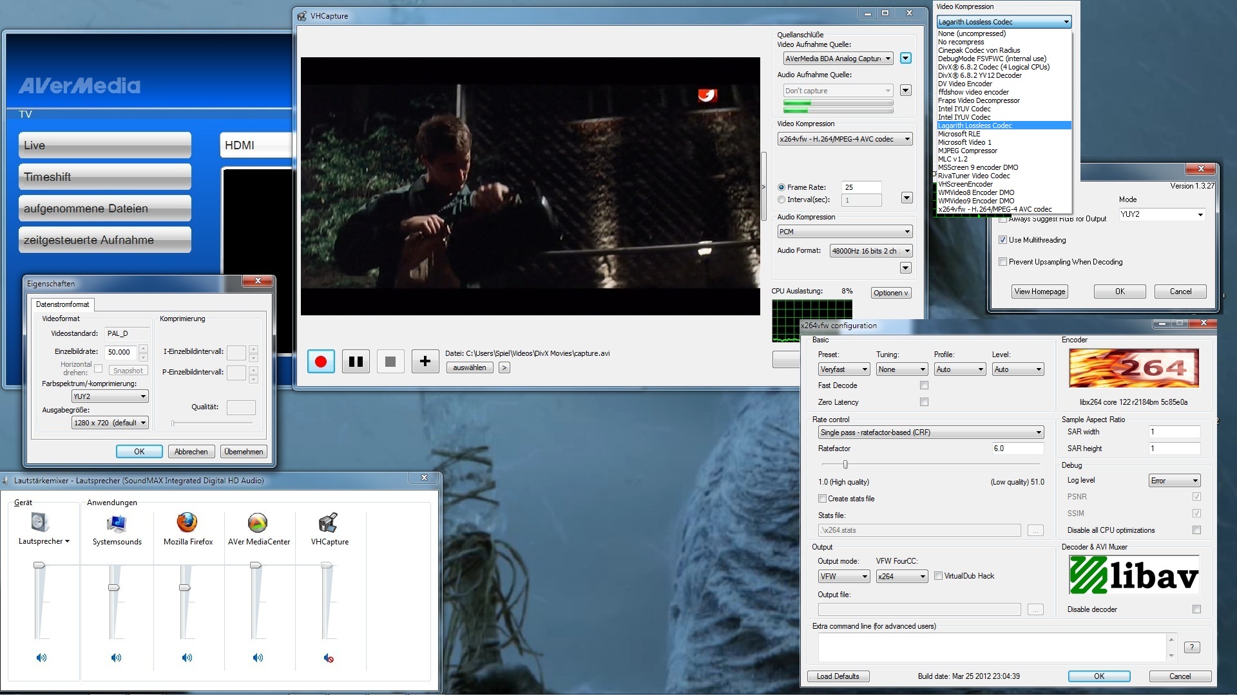Check the Create stats file box
1237x695 pixels.
tap(822, 499)
